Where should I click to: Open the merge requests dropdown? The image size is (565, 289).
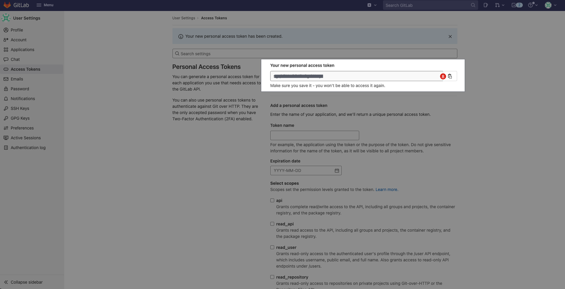tap(499, 5)
